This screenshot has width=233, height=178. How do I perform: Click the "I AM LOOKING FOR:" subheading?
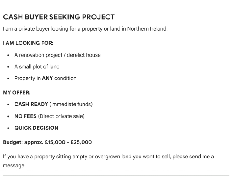(x=28, y=43)
